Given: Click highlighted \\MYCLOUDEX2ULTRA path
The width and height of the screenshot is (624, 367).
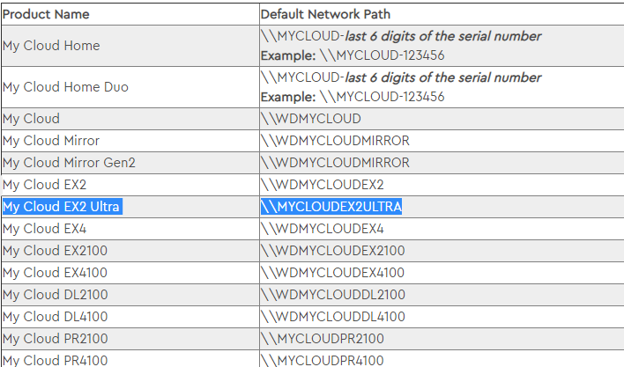Looking at the screenshot, I should [x=331, y=207].
